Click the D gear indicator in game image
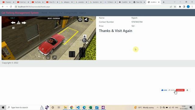This screenshot has height=110, width=195. 84,40
